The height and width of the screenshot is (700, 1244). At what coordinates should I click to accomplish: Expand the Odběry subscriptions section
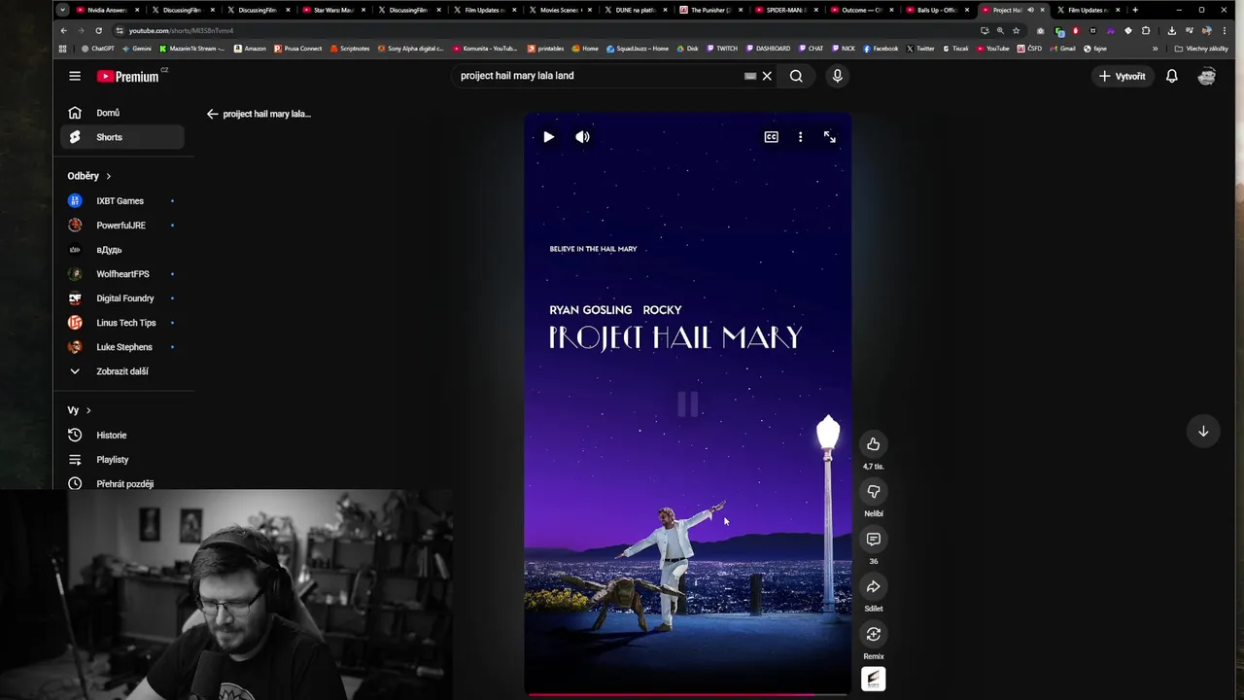tap(90, 176)
